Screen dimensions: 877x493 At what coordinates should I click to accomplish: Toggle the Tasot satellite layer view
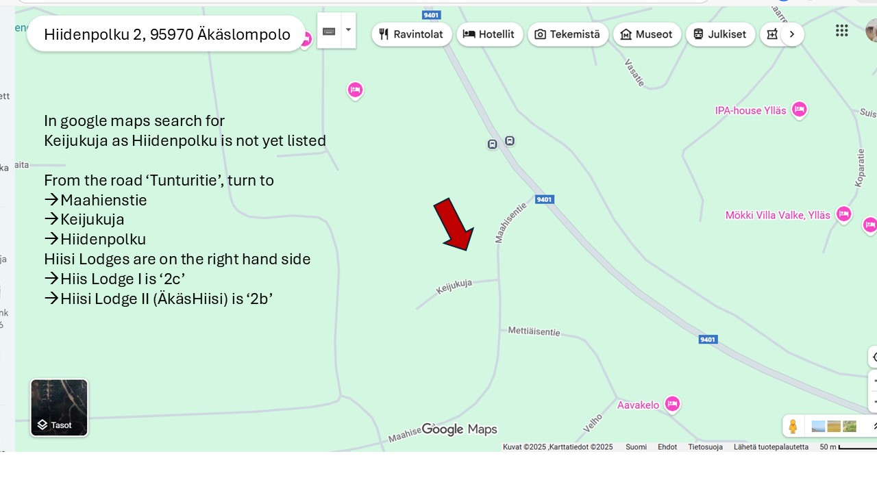[60, 408]
